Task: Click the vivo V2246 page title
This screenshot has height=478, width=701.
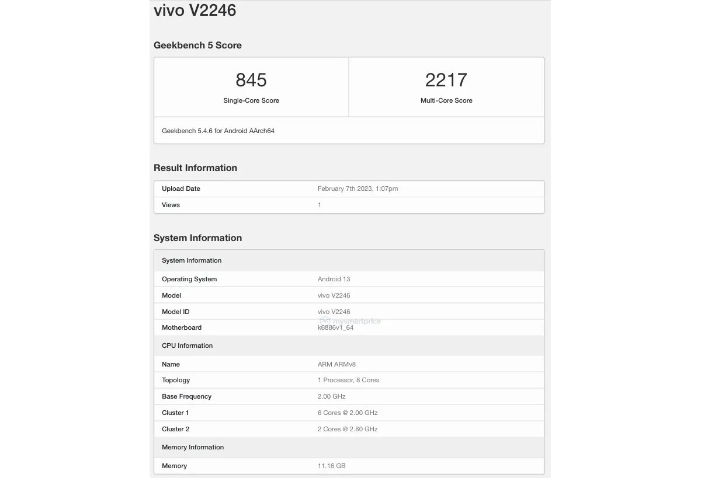Action: tap(195, 11)
